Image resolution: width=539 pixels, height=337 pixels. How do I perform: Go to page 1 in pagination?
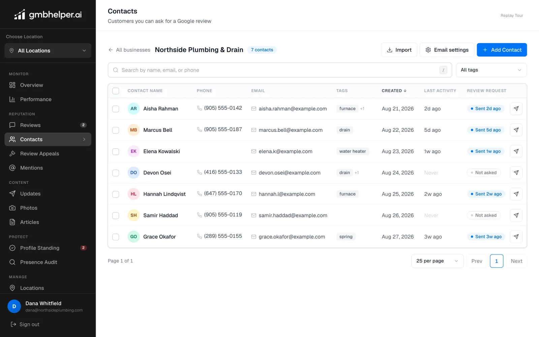tap(497, 261)
